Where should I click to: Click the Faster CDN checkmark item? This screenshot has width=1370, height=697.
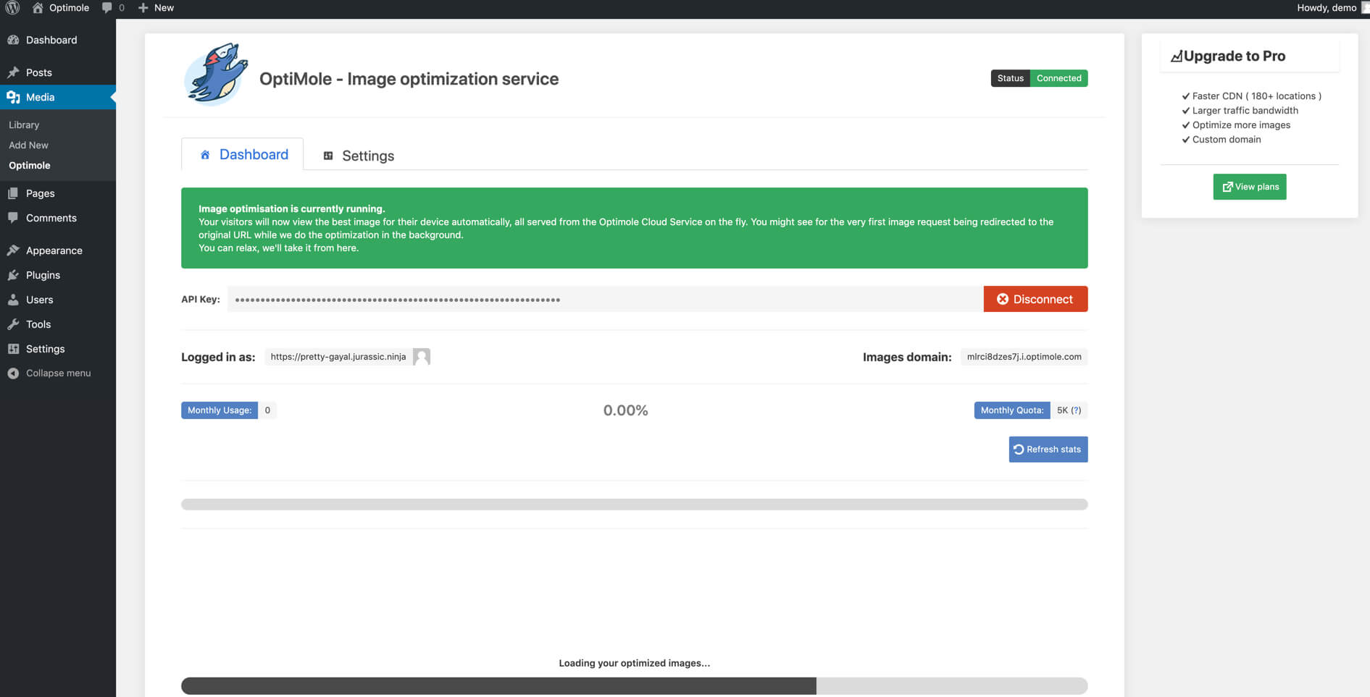pos(1251,96)
